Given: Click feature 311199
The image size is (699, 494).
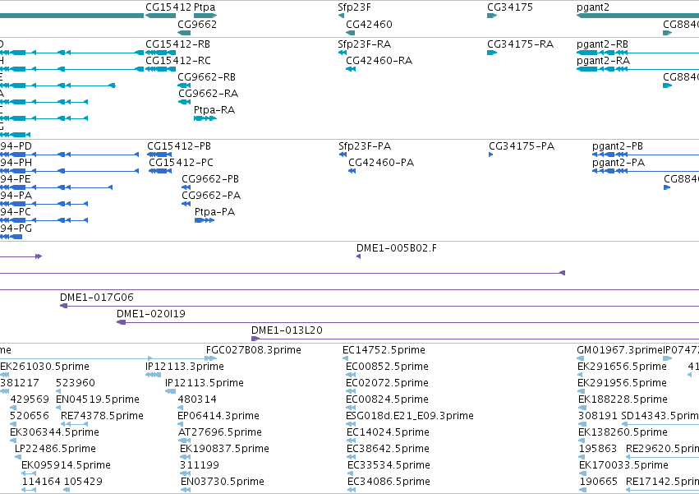Looking at the screenshot, I should 200,465.
